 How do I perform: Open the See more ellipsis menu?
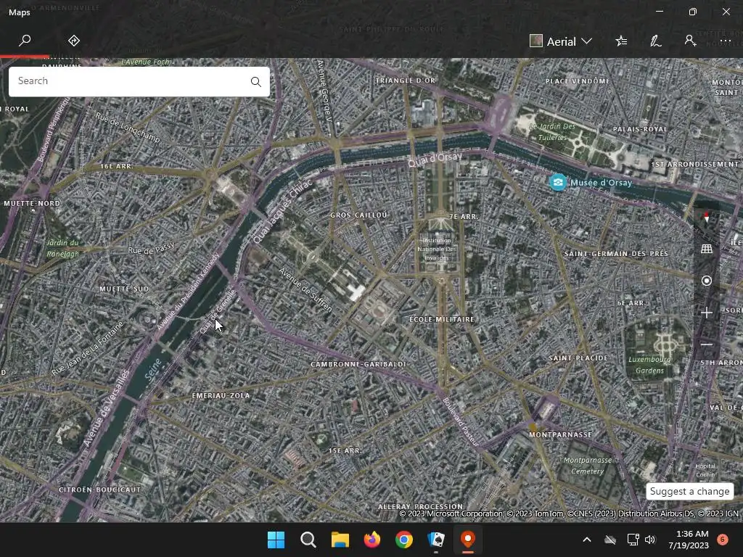click(726, 41)
